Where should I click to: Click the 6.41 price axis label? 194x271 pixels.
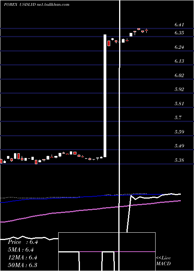(x=179, y=25)
